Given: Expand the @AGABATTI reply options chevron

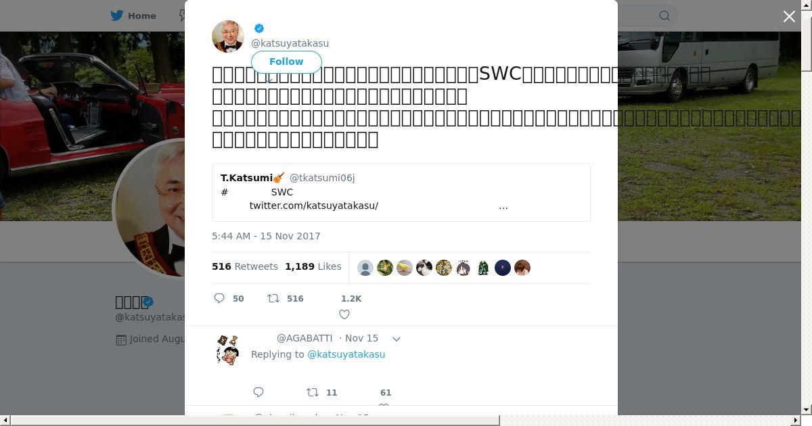Looking at the screenshot, I should point(397,339).
